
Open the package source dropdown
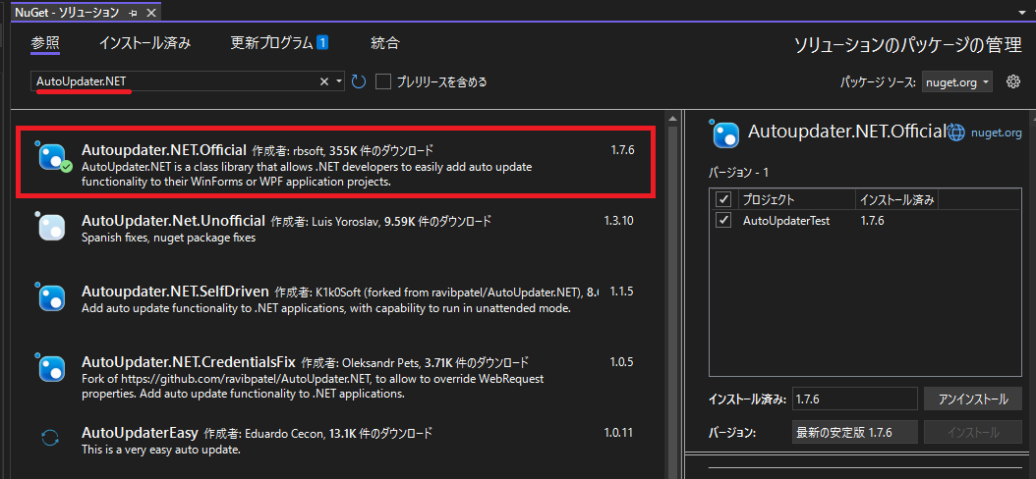[956, 81]
